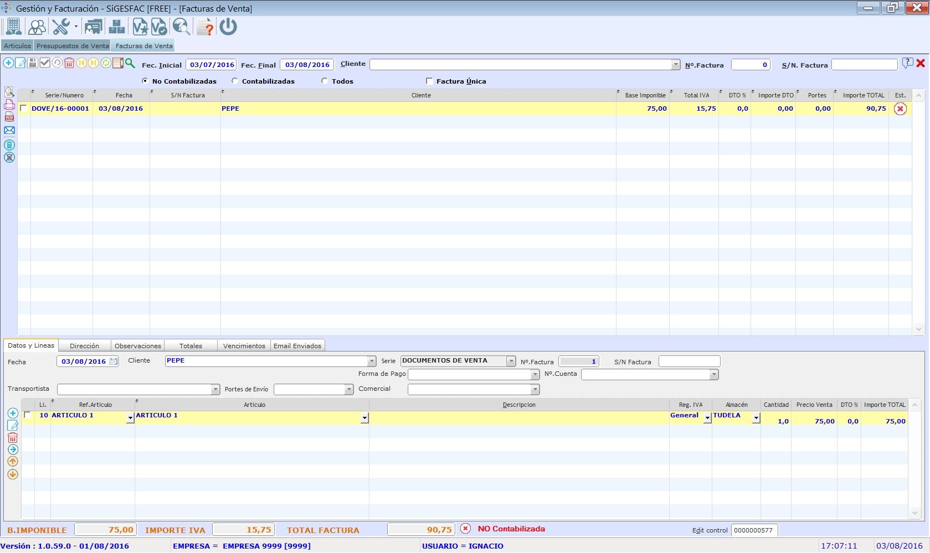Switch to the Presupuestos de Venta tab
Viewport: 930px width, 553px height.
point(73,46)
